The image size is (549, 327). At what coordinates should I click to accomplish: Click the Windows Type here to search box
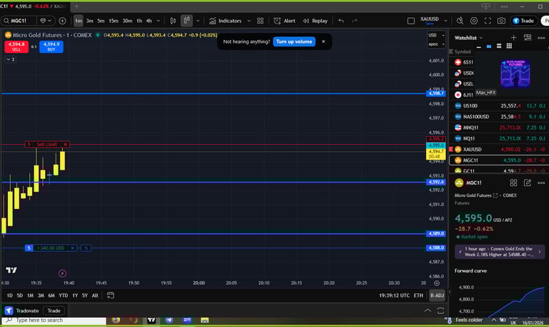(54, 321)
